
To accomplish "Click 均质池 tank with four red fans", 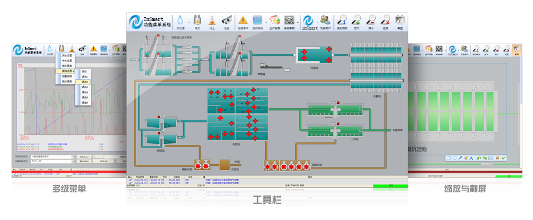I will tap(315, 54).
